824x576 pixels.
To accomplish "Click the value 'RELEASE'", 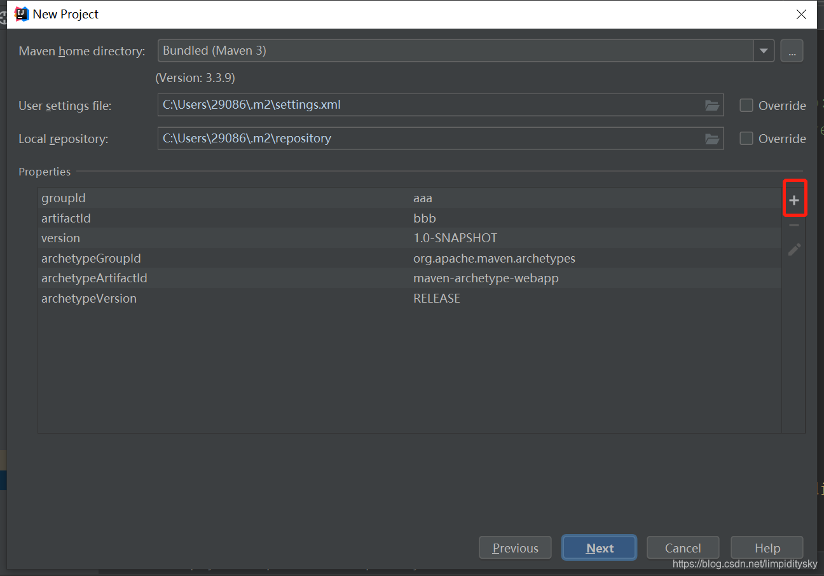I will pos(437,298).
